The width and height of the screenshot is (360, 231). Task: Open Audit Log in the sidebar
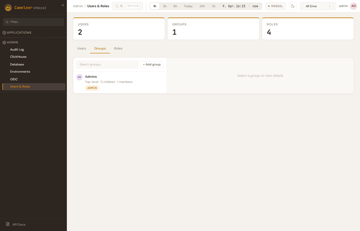[x=17, y=50]
